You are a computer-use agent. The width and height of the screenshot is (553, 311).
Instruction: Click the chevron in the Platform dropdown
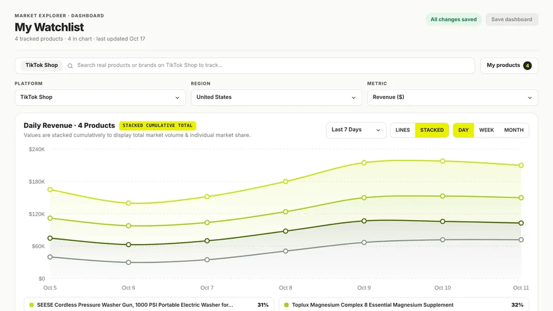(x=177, y=98)
